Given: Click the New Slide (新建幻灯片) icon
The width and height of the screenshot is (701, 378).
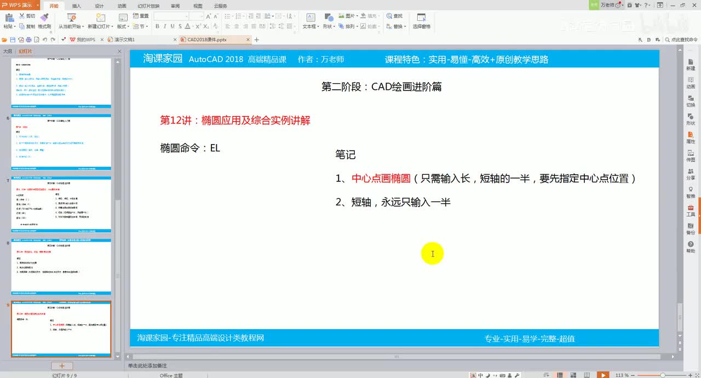Looking at the screenshot, I should click(100, 18).
